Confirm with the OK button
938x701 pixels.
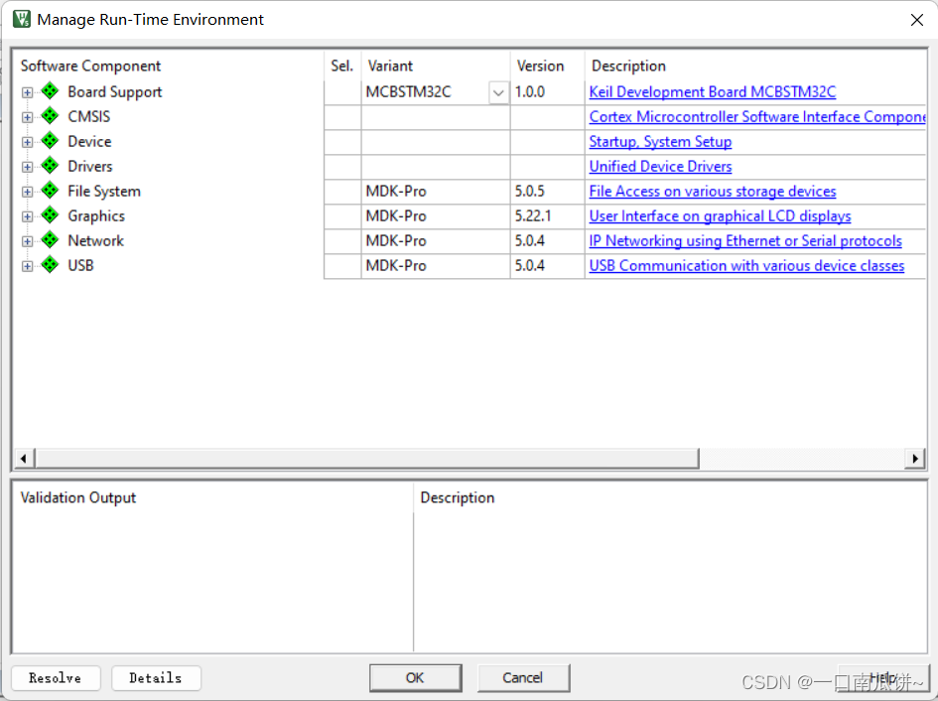(x=415, y=677)
